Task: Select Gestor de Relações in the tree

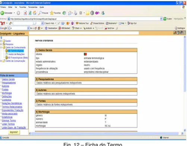Action: [x=16, y=54]
